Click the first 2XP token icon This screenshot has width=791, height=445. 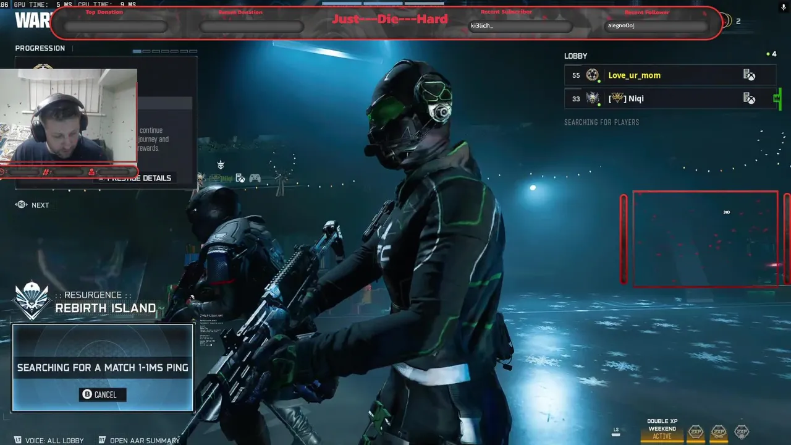point(696,432)
